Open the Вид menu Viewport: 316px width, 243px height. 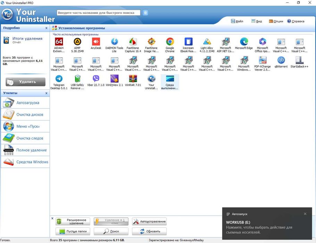(257, 21)
